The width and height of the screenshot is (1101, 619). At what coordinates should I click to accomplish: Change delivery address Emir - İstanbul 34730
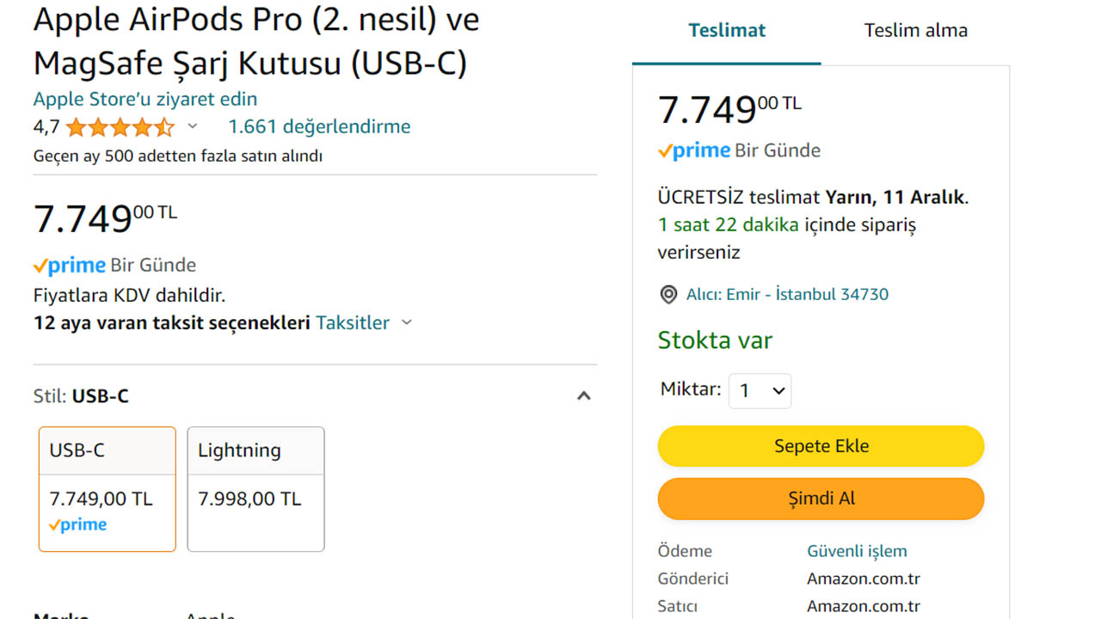click(787, 295)
